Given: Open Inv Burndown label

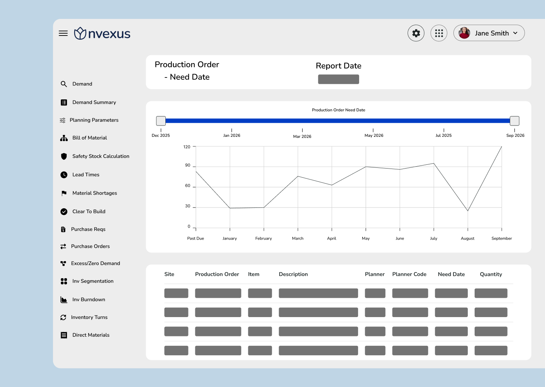Looking at the screenshot, I should pos(89,300).
